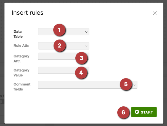Click the Comment fields label
Image resolution: width=167 pixels, height=126 pixels.
click(22, 86)
